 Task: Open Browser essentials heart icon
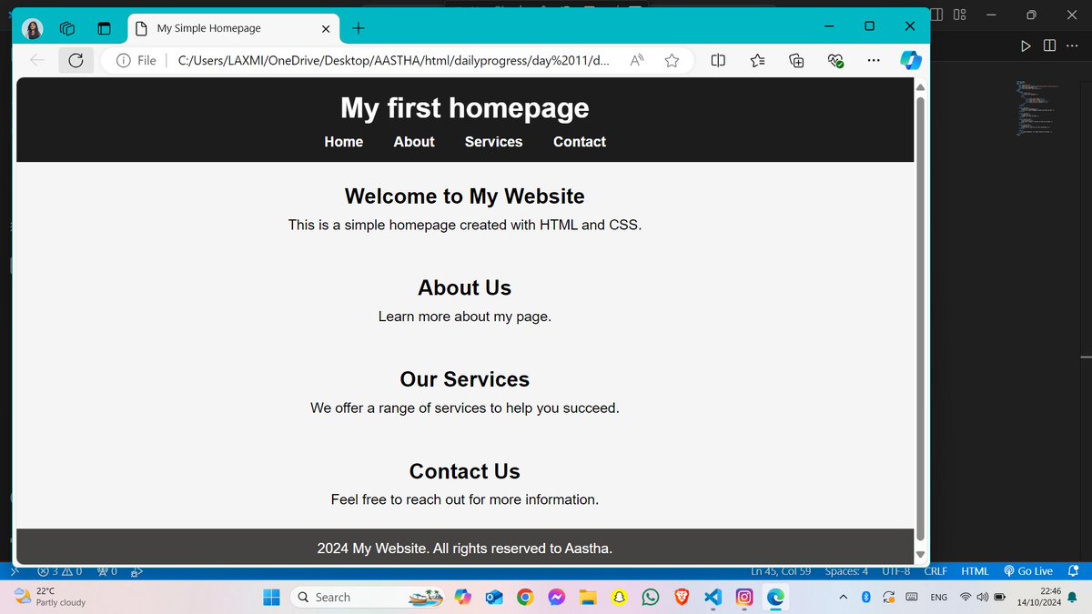[835, 60]
